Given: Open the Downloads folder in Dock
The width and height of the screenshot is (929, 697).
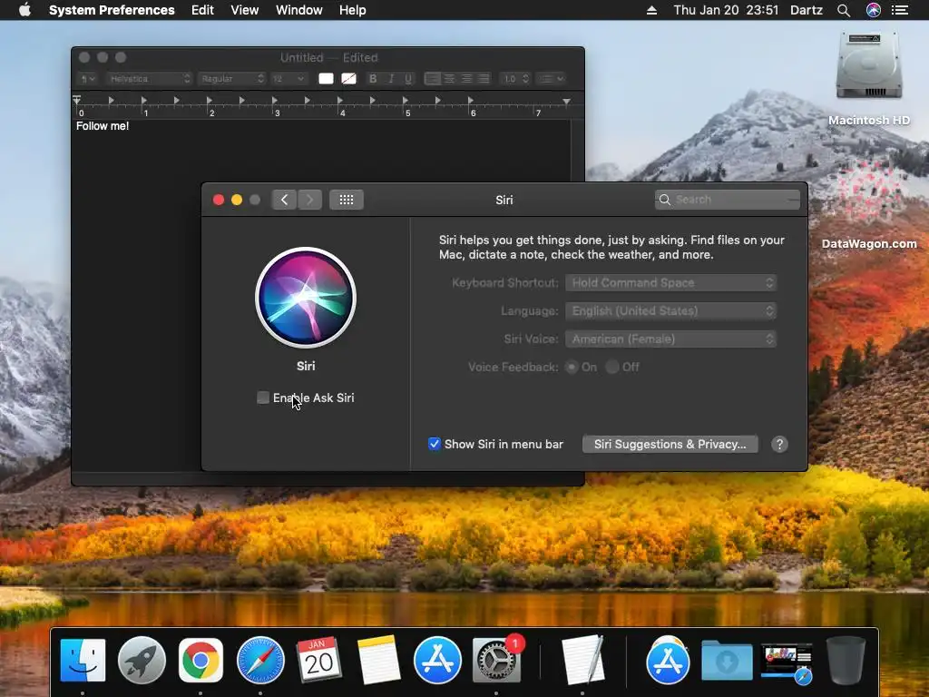Looking at the screenshot, I should click(x=727, y=660).
